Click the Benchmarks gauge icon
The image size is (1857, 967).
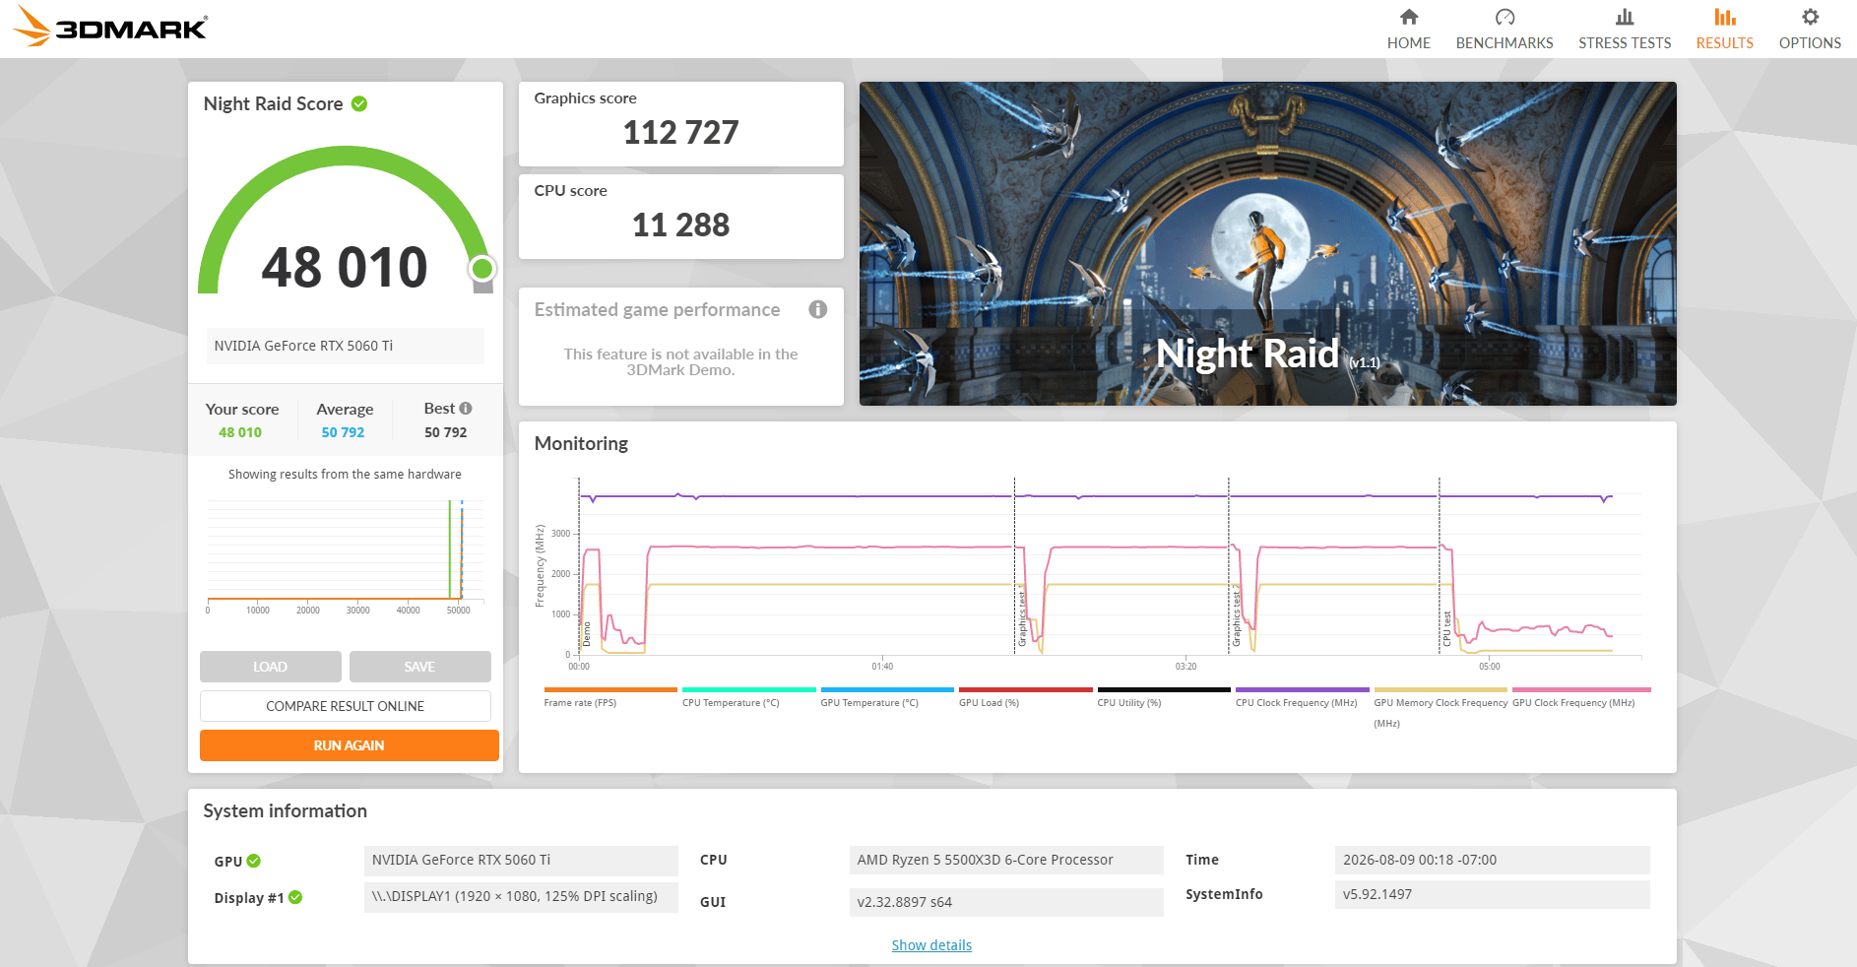1505,17
